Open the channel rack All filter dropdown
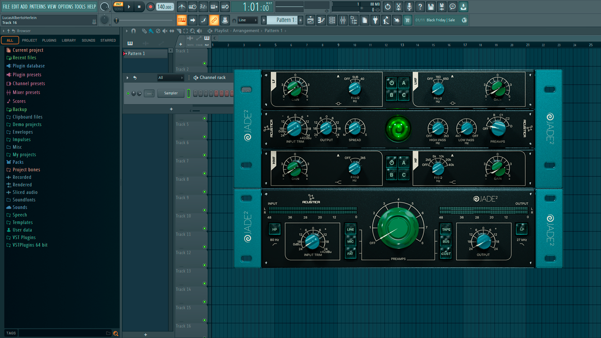The height and width of the screenshot is (338, 601). 171,78
